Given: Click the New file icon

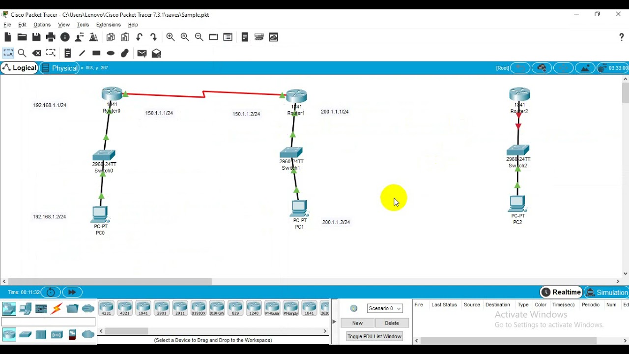Looking at the screenshot, I should point(8,37).
